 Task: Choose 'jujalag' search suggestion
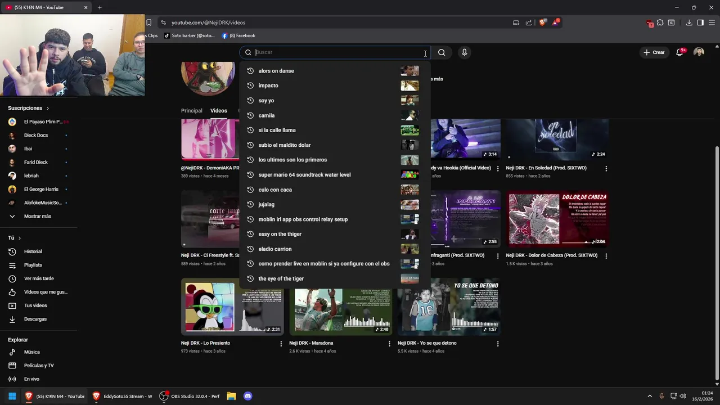(335, 204)
